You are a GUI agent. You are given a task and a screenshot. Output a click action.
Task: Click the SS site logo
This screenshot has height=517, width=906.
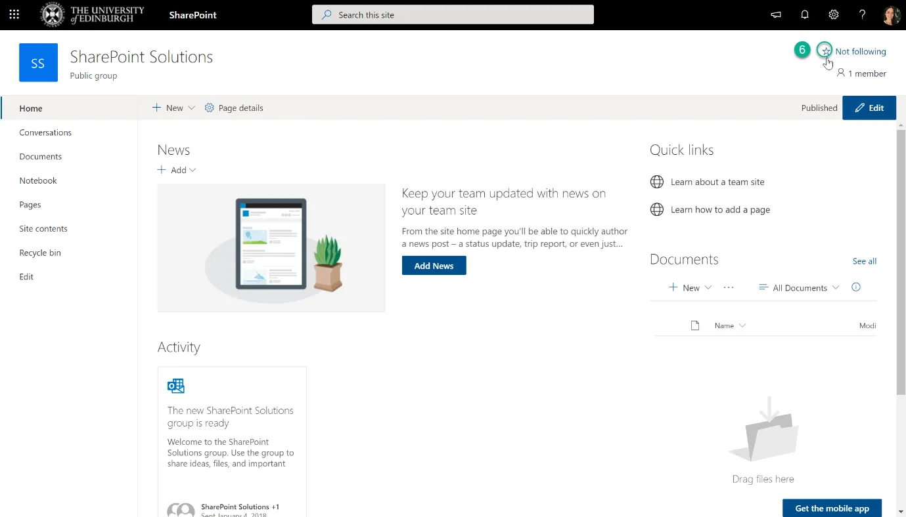[x=38, y=62]
